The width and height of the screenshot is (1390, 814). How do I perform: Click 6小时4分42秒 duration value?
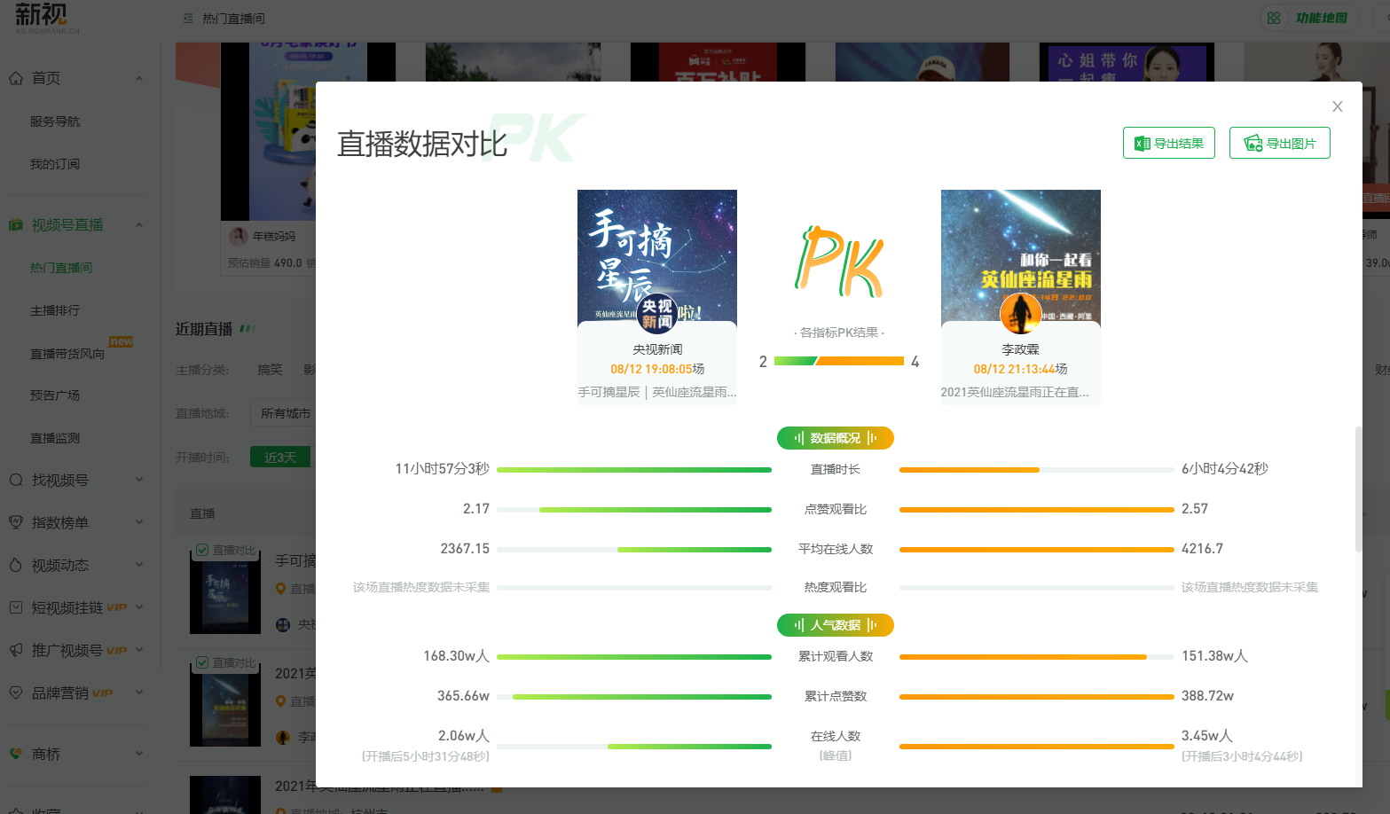[x=1224, y=469]
